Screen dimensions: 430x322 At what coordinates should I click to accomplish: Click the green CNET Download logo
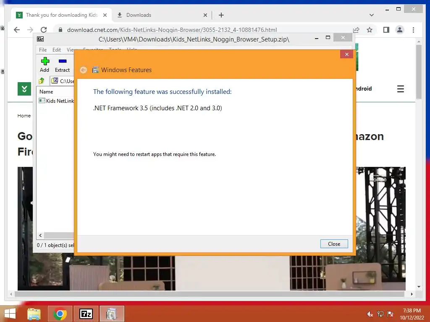tap(24, 89)
